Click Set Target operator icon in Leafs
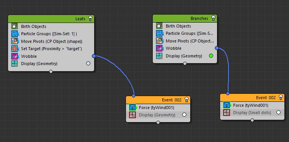The height and width of the screenshot is (142, 289). 15,49
